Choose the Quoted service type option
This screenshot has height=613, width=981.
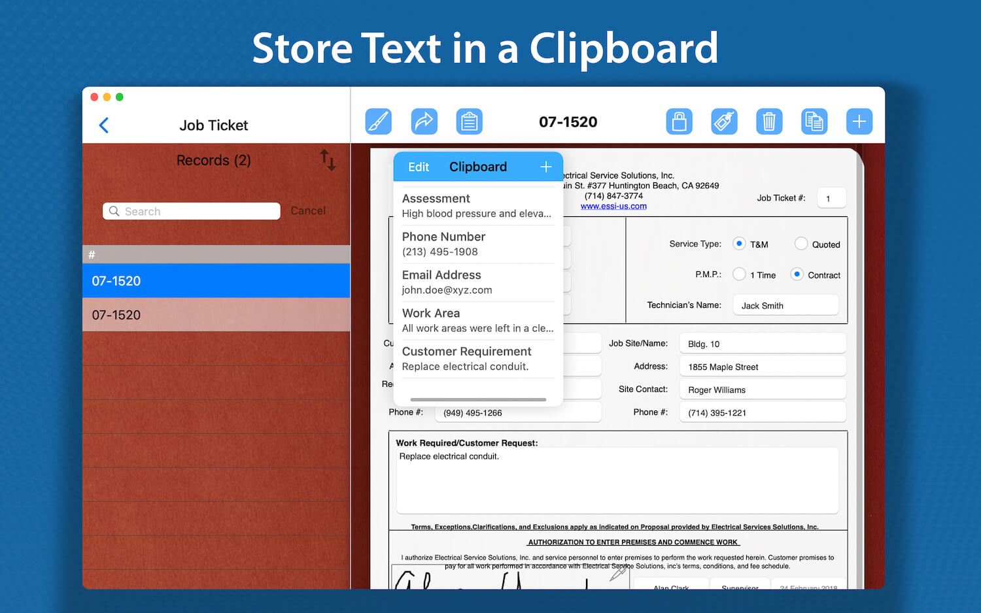tap(800, 244)
